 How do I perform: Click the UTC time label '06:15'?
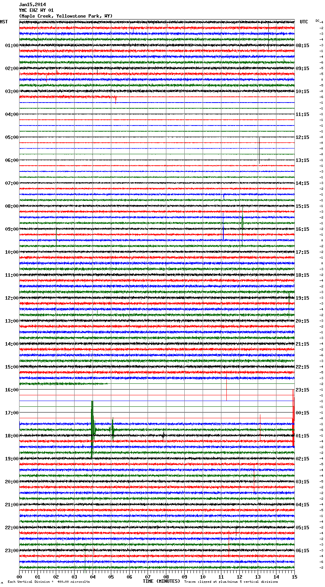click(302, 551)
